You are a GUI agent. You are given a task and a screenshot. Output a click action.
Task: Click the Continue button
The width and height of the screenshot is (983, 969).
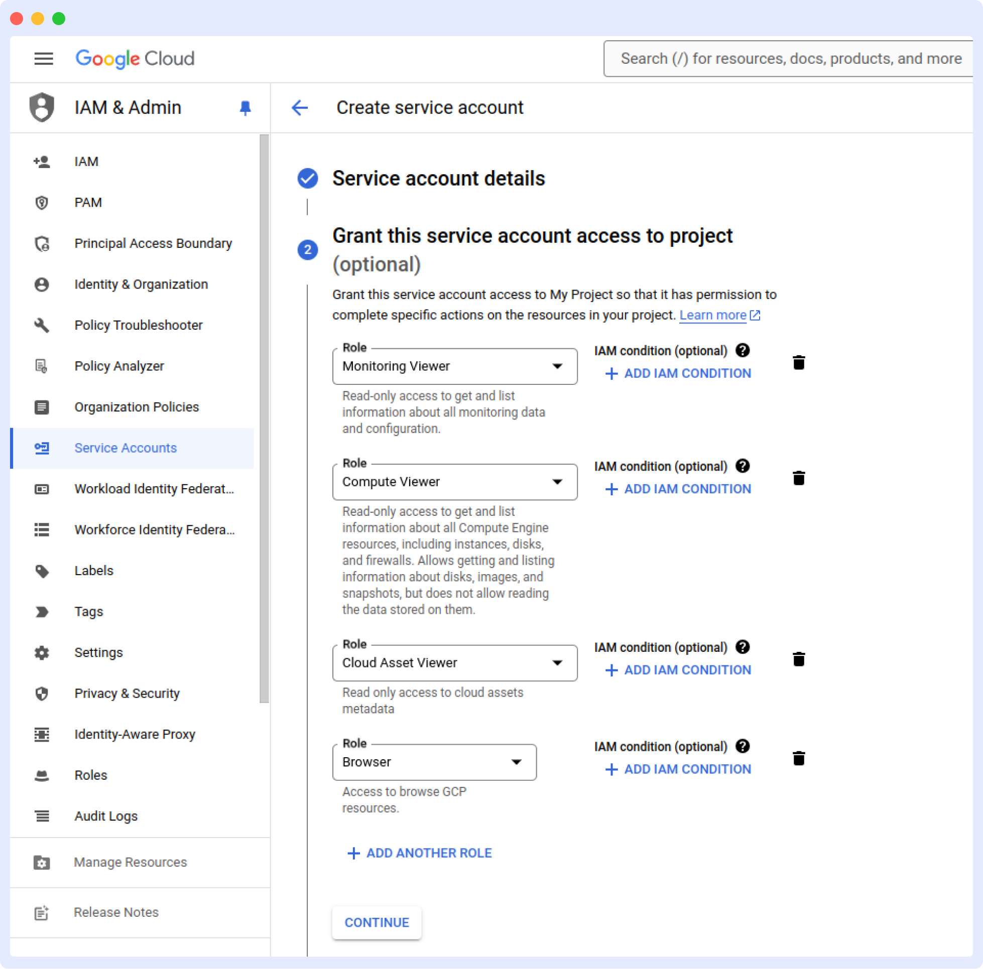(377, 922)
